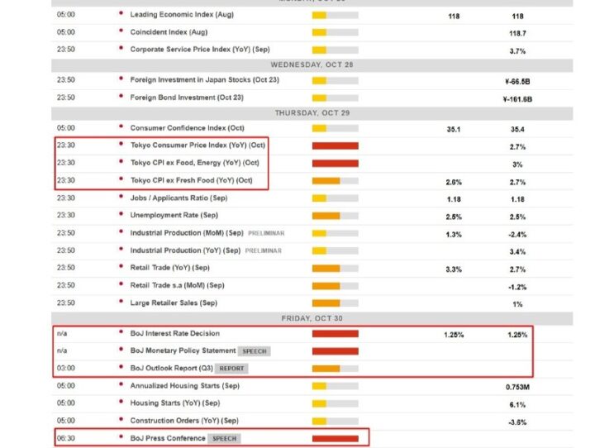
Task: Click the SPEECH tag beside BoJ Press Conference
Action: (224, 439)
